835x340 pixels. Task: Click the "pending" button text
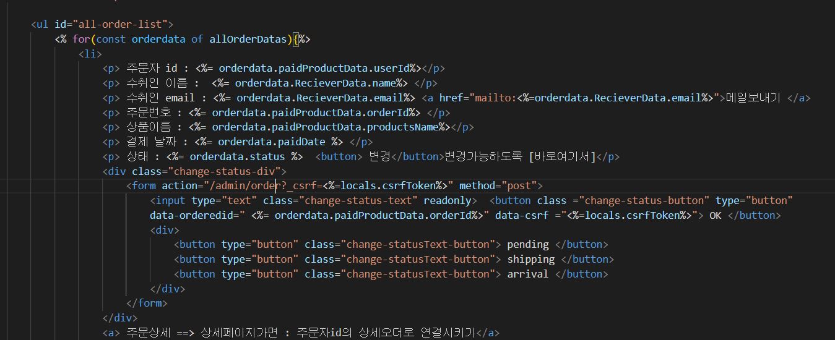tap(528, 244)
